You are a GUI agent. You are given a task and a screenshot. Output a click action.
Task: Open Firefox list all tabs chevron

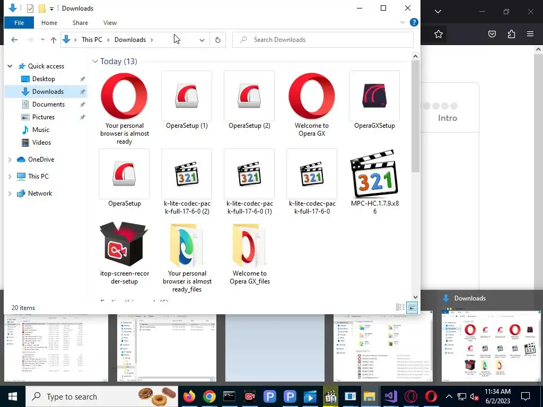coord(438,12)
